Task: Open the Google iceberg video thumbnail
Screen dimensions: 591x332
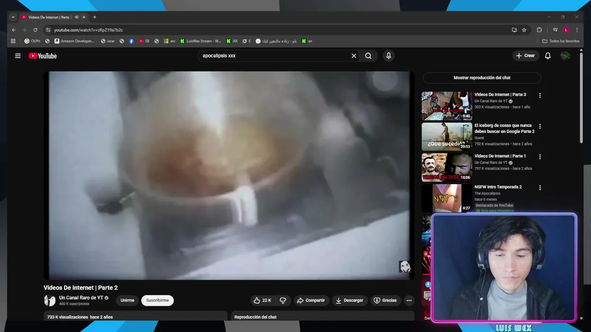Action: pyautogui.click(x=446, y=136)
